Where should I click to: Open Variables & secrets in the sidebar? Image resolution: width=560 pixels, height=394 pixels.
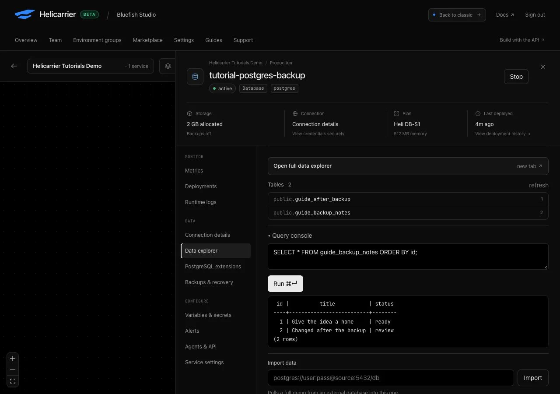coord(216,315)
